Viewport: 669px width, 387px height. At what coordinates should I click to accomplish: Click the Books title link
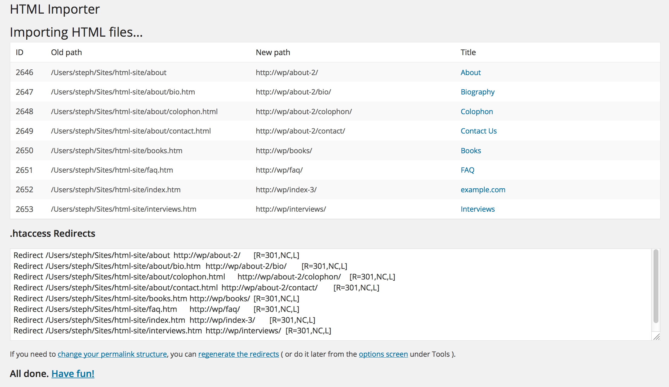[x=470, y=150]
